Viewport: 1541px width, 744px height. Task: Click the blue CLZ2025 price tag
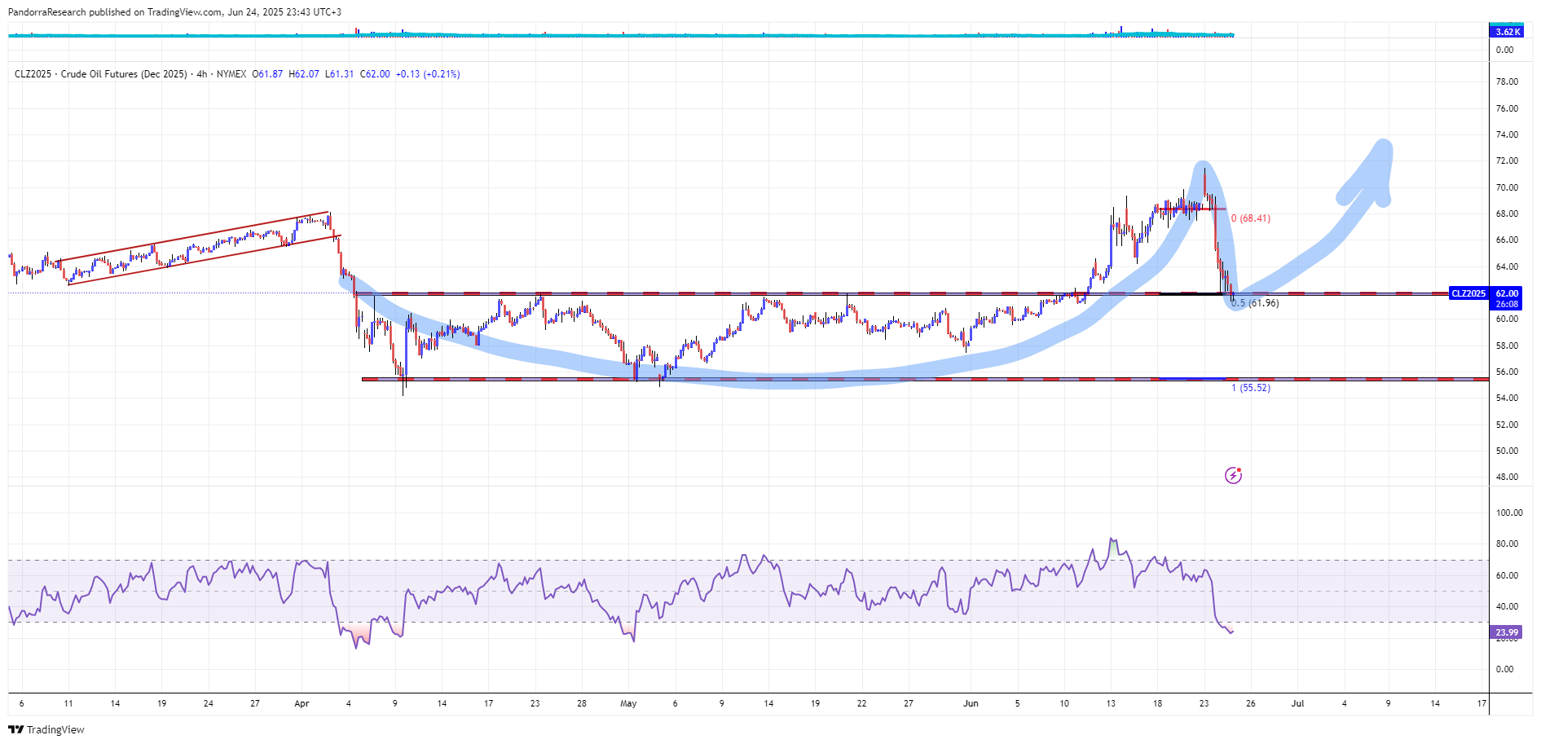point(1468,293)
